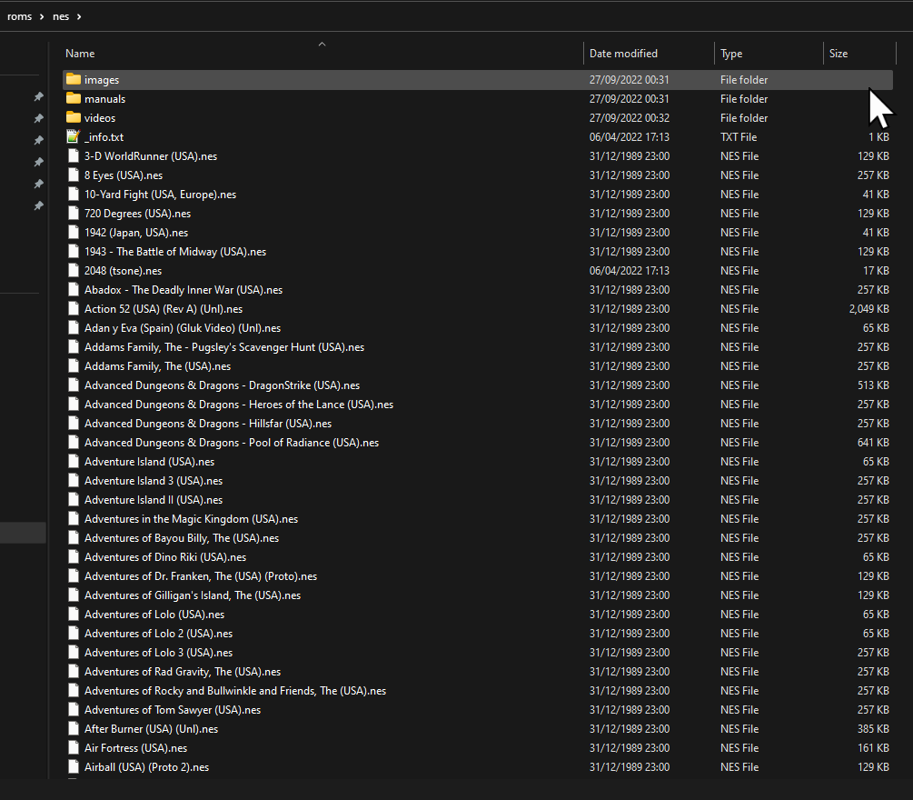Click the file icon of 2048 (tsone).nes
This screenshot has width=913, height=800.
pos(74,270)
